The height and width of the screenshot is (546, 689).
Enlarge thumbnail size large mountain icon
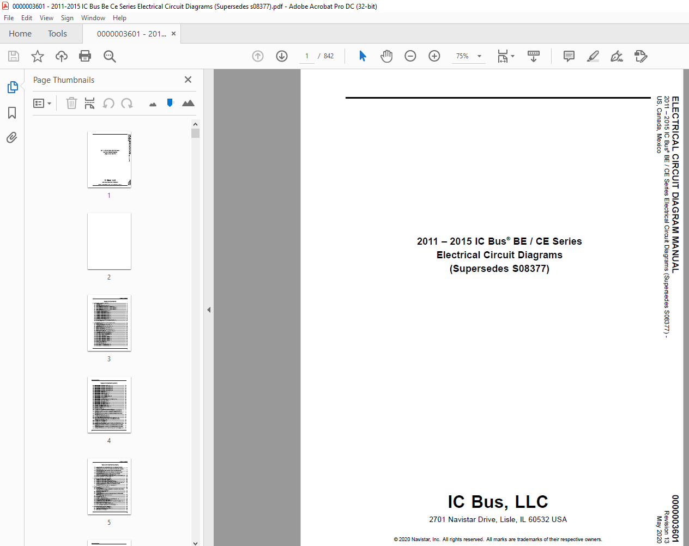tap(188, 103)
